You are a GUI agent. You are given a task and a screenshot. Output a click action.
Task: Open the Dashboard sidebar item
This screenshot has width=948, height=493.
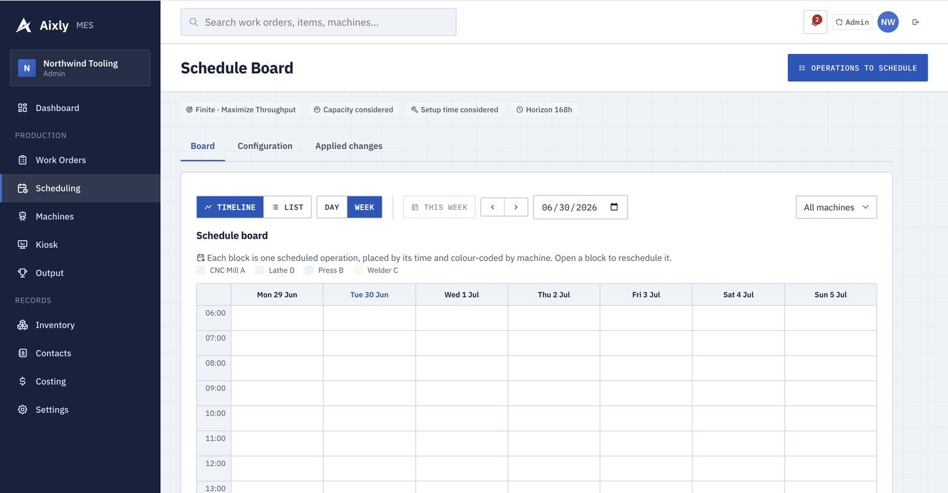coord(80,108)
